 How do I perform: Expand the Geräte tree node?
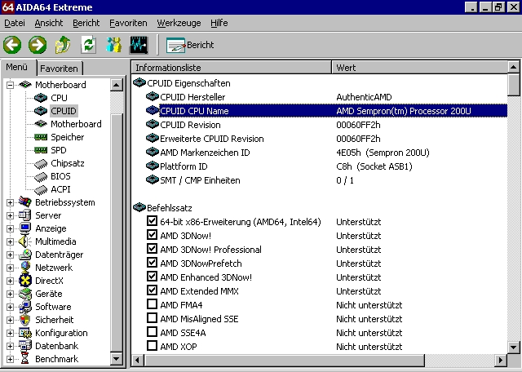click(x=10, y=294)
